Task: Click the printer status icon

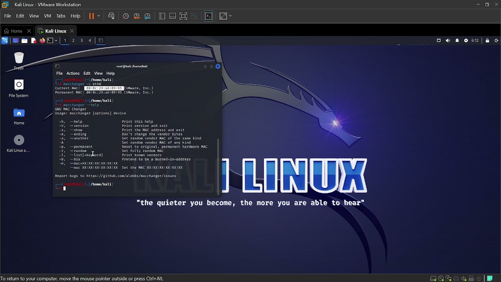Action: pos(456,278)
